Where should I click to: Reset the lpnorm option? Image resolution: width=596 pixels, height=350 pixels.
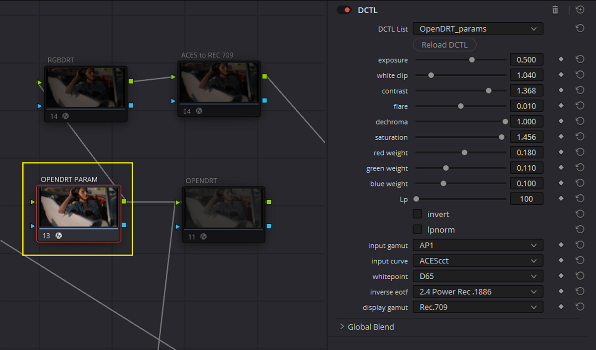click(x=580, y=229)
